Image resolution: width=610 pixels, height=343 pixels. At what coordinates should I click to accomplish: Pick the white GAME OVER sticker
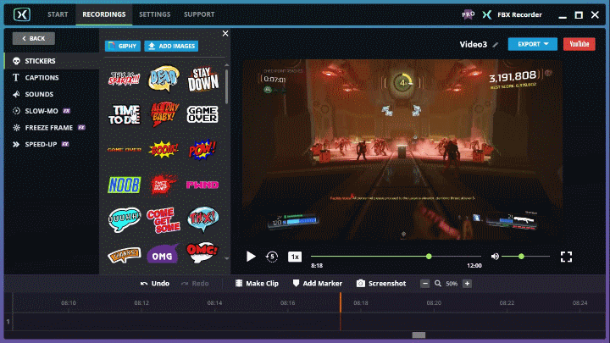click(202, 114)
